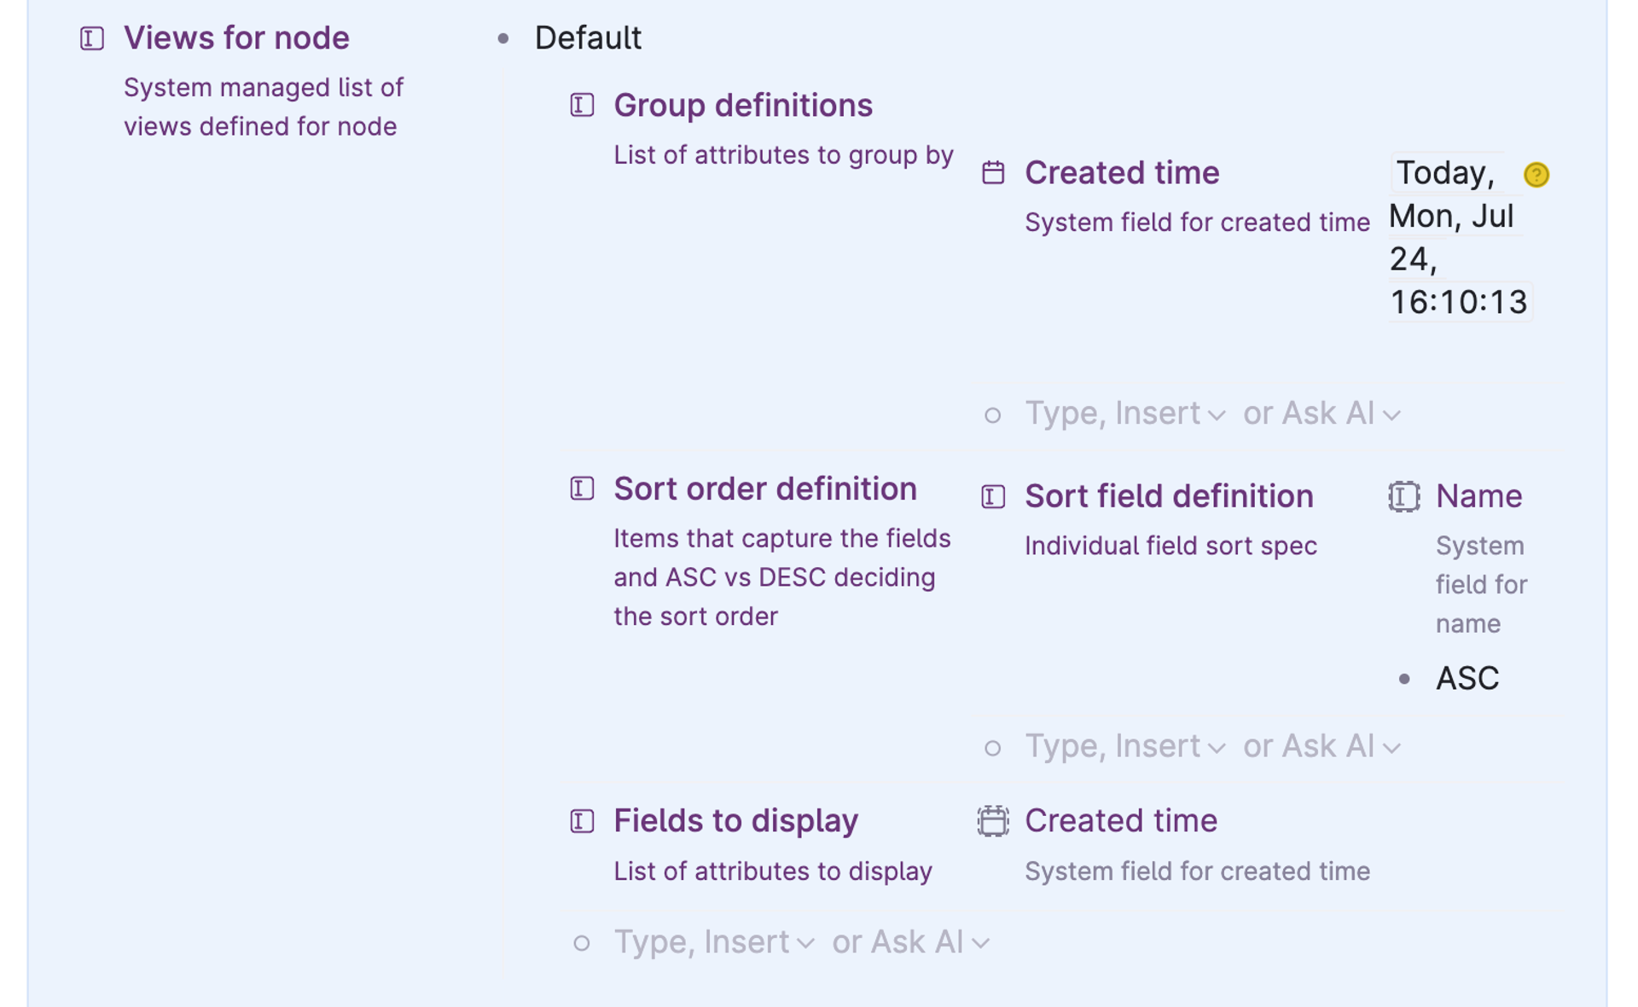1638x1007 pixels.
Task: Click the field icon beside "Sort order definition"
Action: coord(581,489)
